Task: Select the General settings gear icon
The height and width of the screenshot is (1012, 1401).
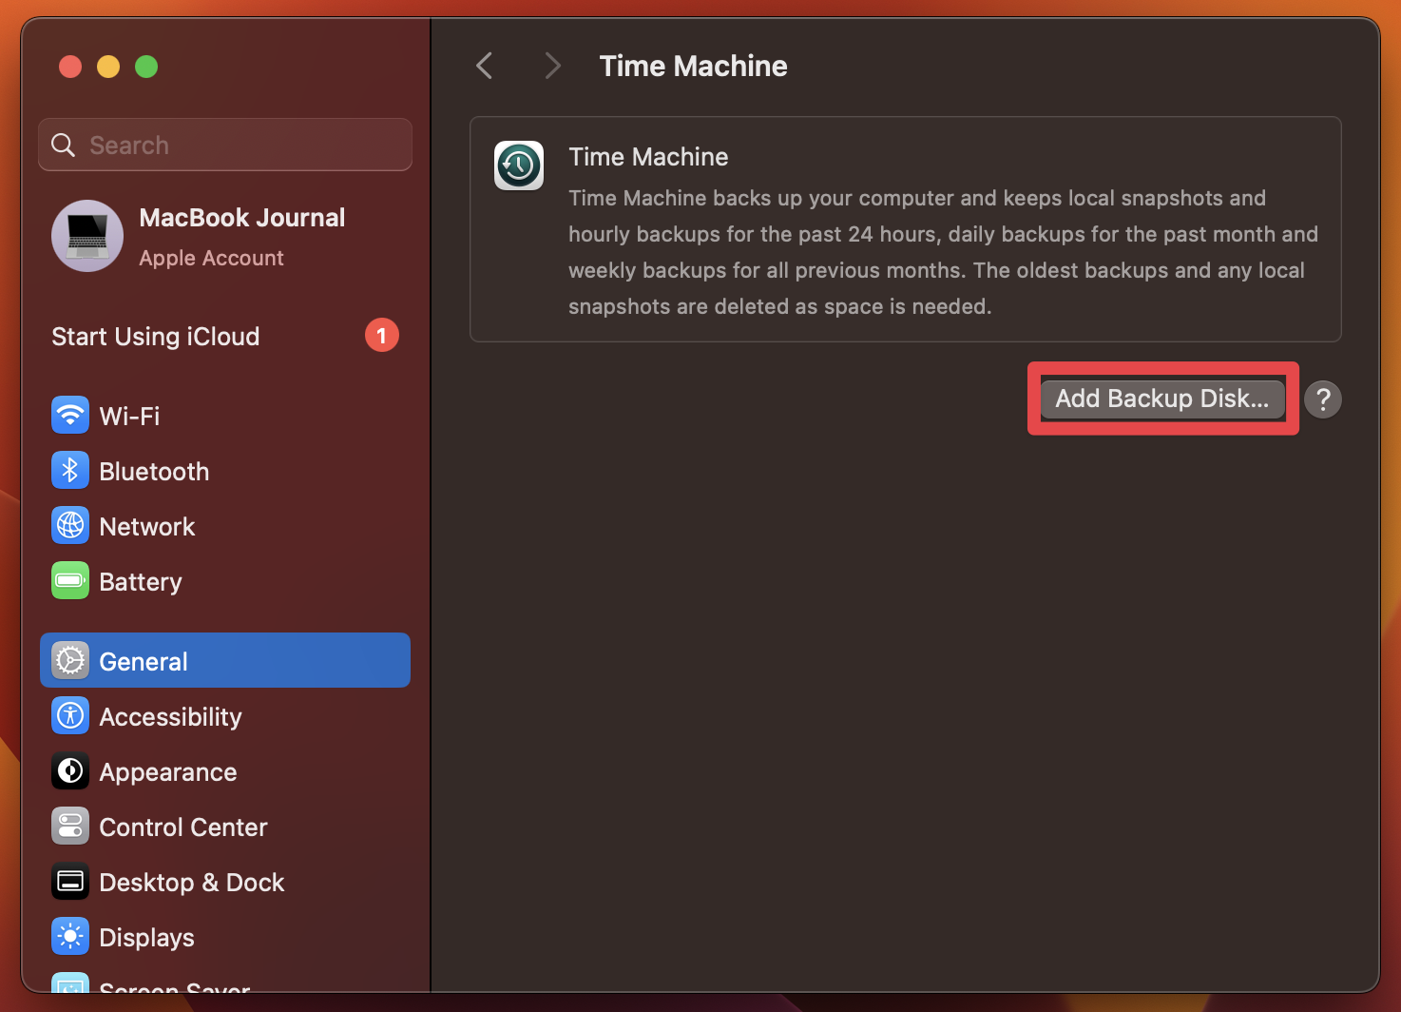Action: coord(70,660)
